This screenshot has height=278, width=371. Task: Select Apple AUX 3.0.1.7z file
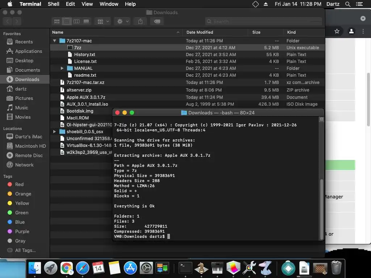click(x=187, y=97)
